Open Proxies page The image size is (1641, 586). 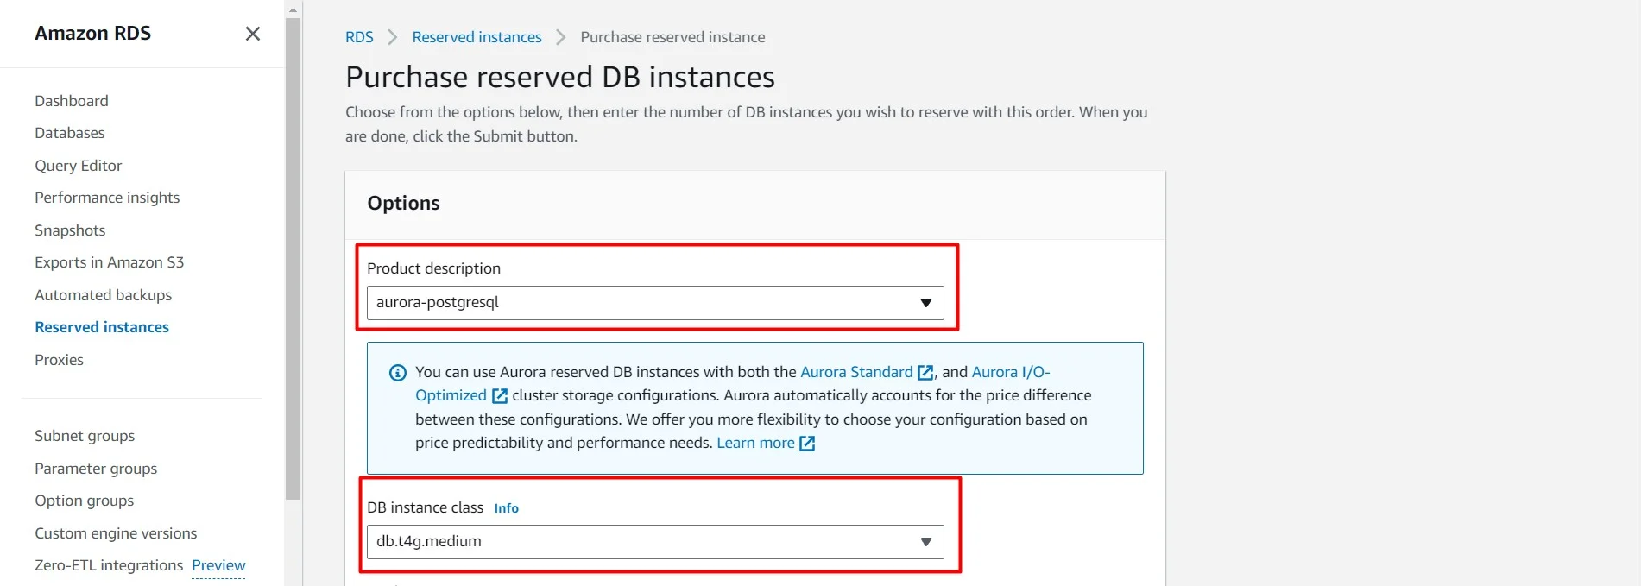[59, 360]
